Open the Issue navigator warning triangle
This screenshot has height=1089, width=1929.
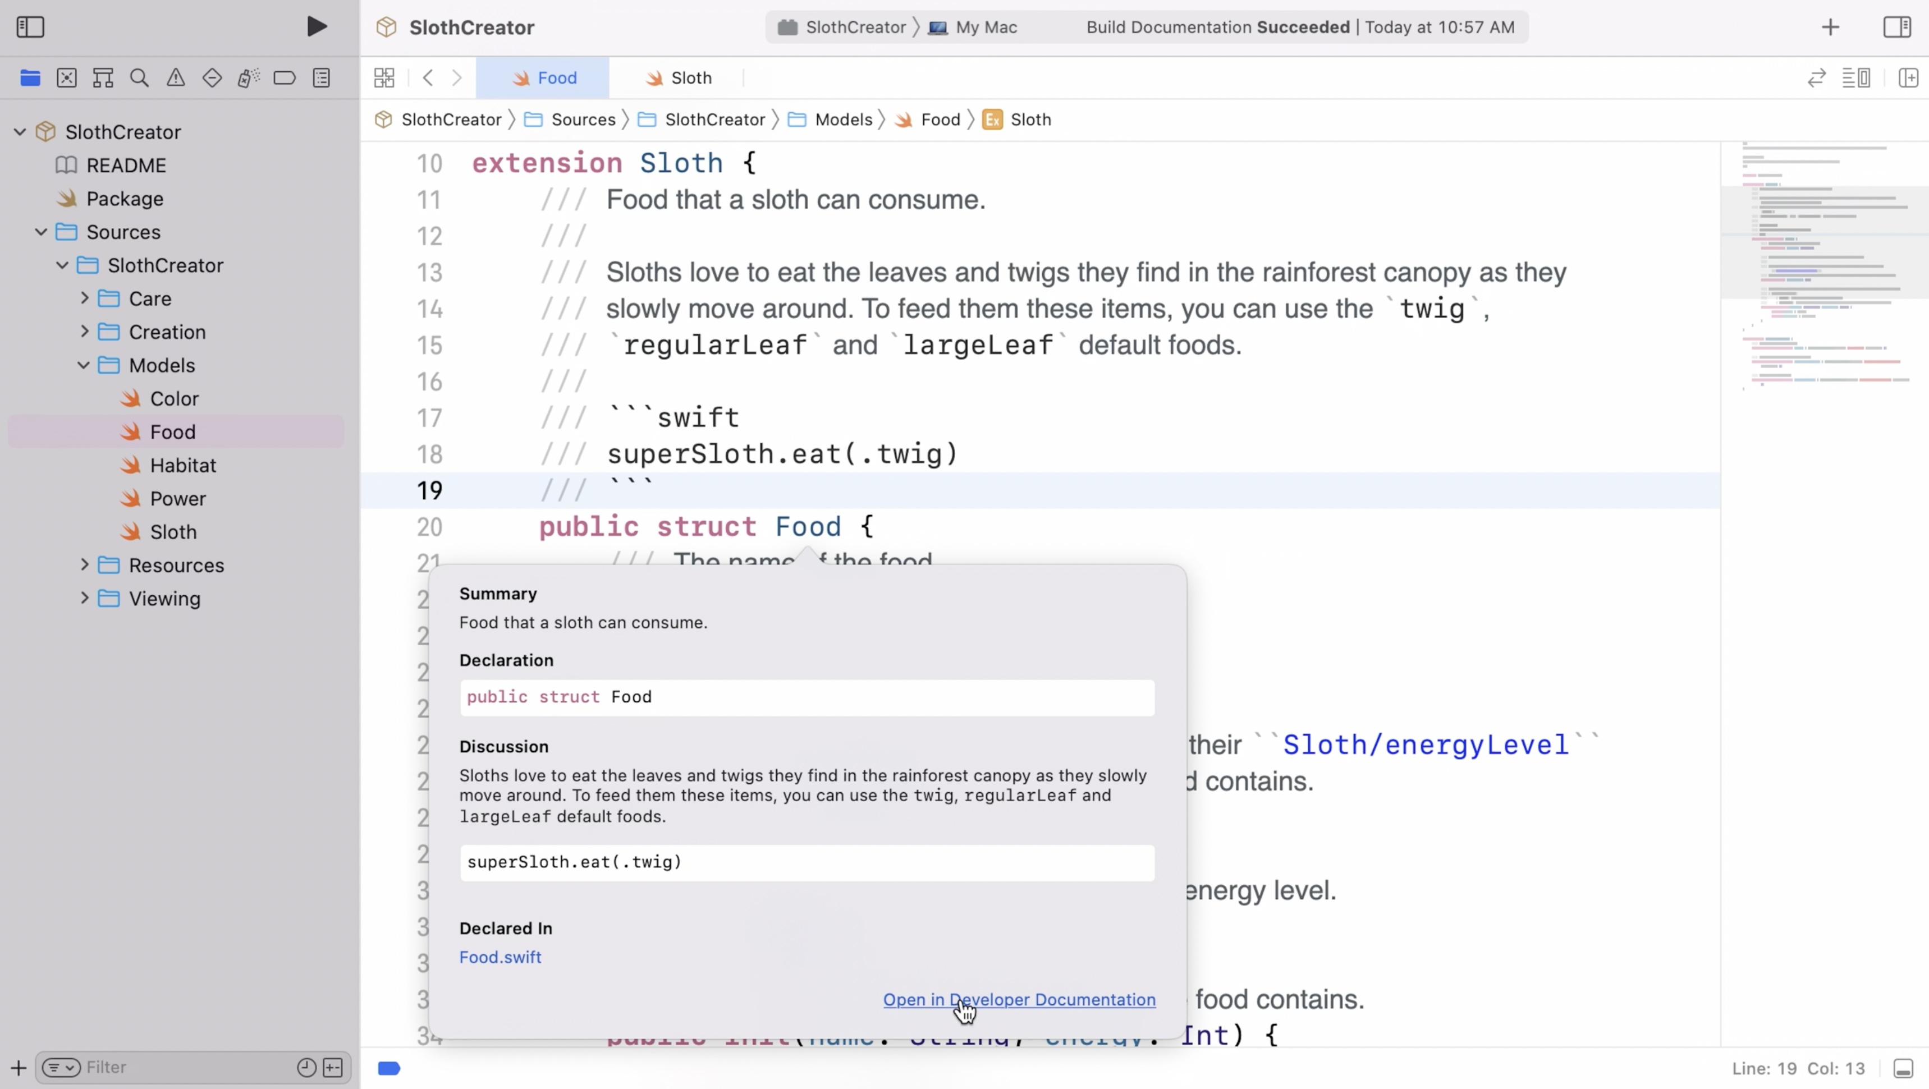pyautogui.click(x=175, y=77)
